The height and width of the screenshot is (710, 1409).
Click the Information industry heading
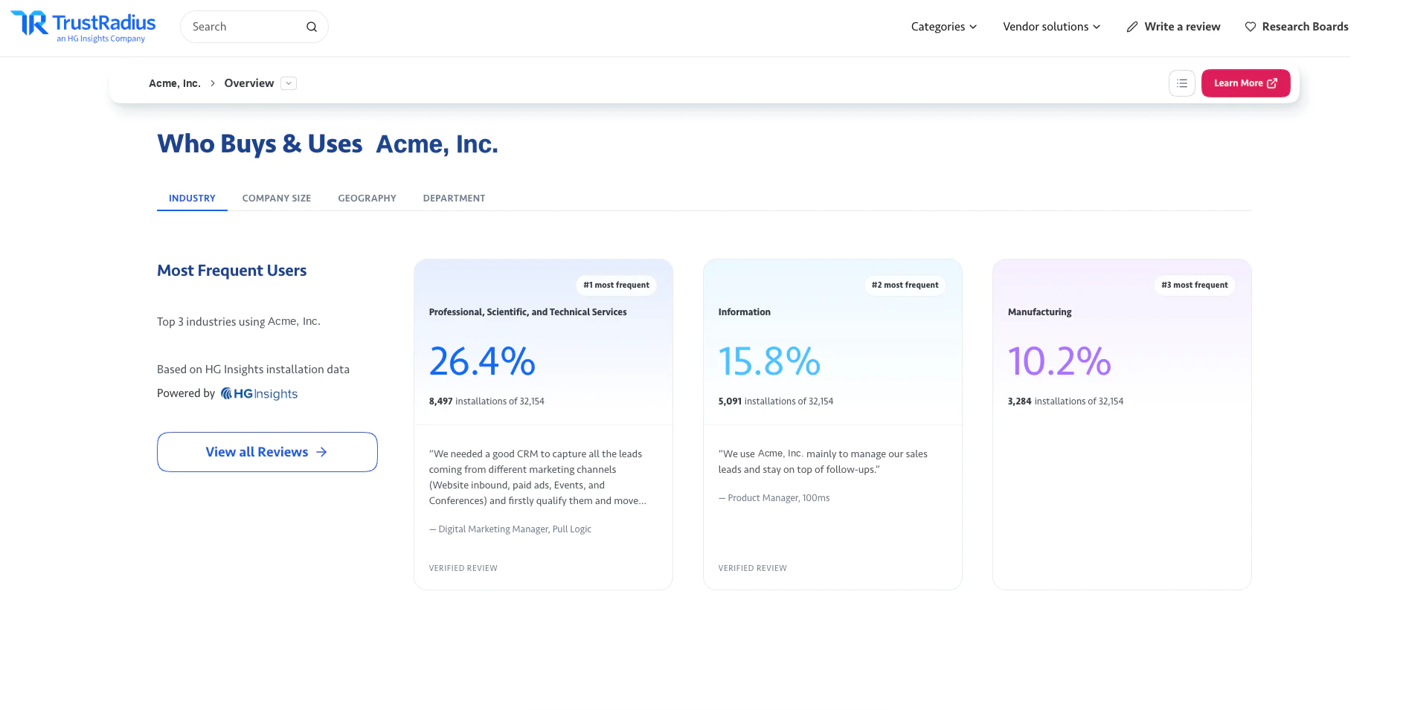coord(744,312)
